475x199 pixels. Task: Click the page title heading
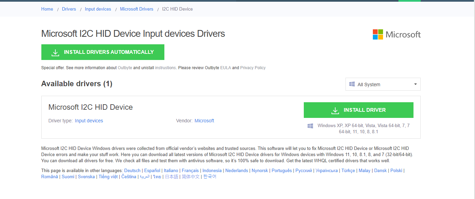[x=133, y=34]
